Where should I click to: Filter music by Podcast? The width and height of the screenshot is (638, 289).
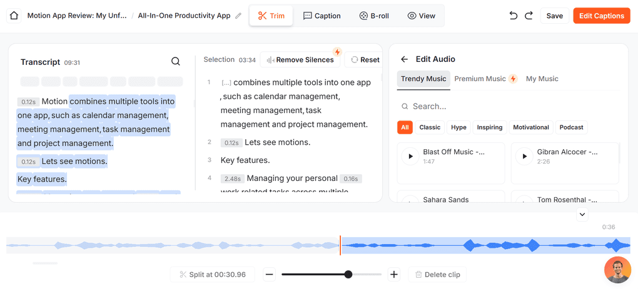(x=571, y=127)
